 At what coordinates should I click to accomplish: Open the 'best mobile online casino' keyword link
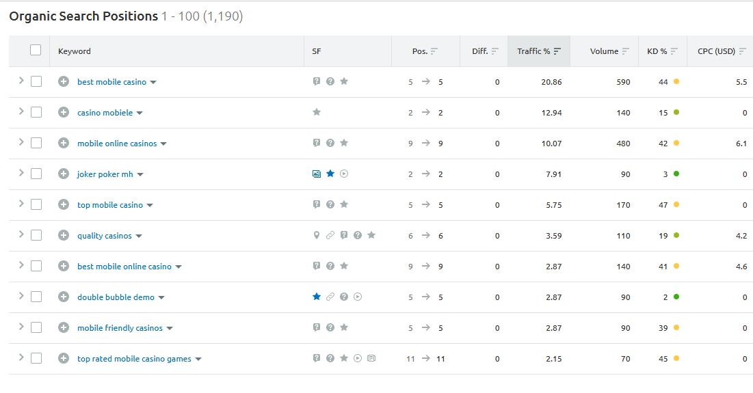click(124, 267)
